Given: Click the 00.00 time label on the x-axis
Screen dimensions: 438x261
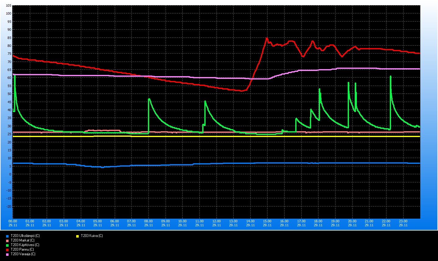Looking at the screenshot, I should tap(13, 221).
